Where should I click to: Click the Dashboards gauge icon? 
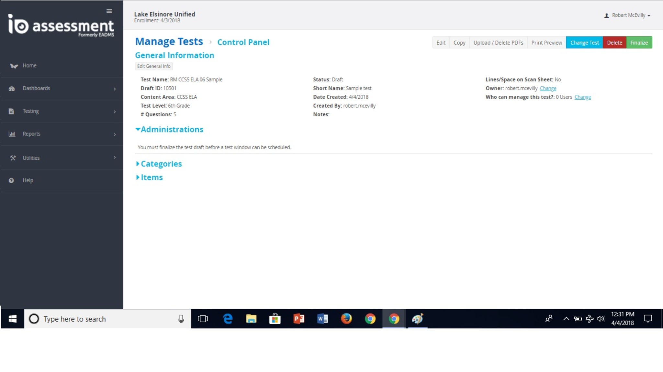coord(12,89)
